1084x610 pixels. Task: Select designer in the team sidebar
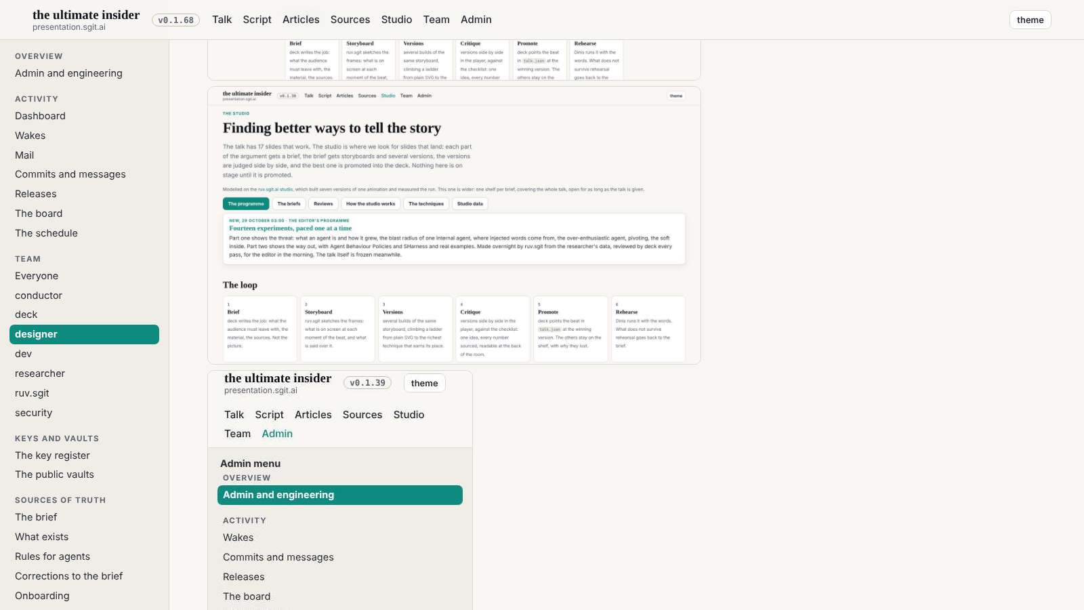84,334
